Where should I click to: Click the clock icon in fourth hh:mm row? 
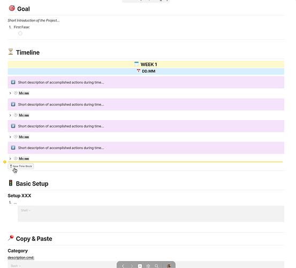coord(16,158)
